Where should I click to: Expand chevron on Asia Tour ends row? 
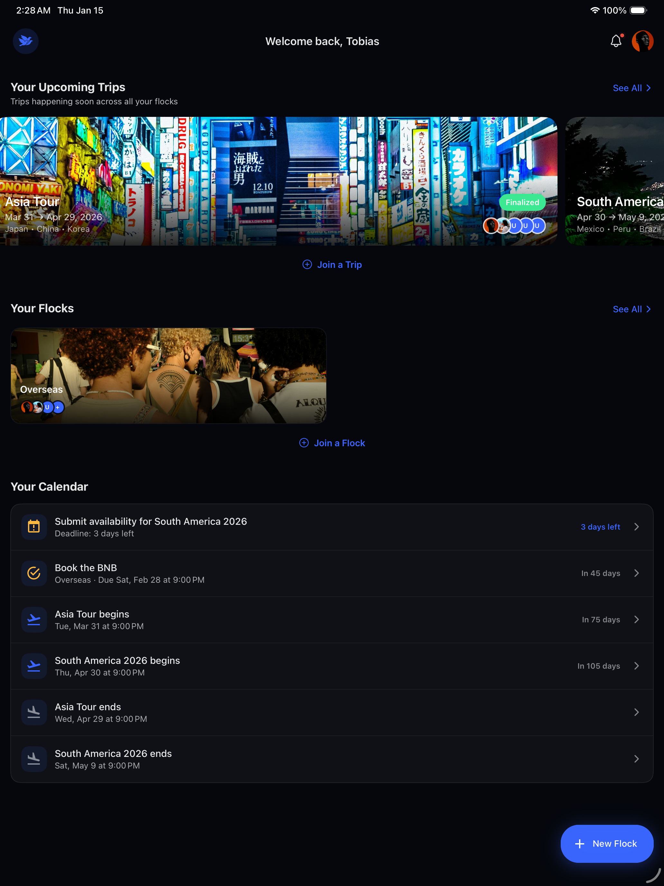[636, 712]
